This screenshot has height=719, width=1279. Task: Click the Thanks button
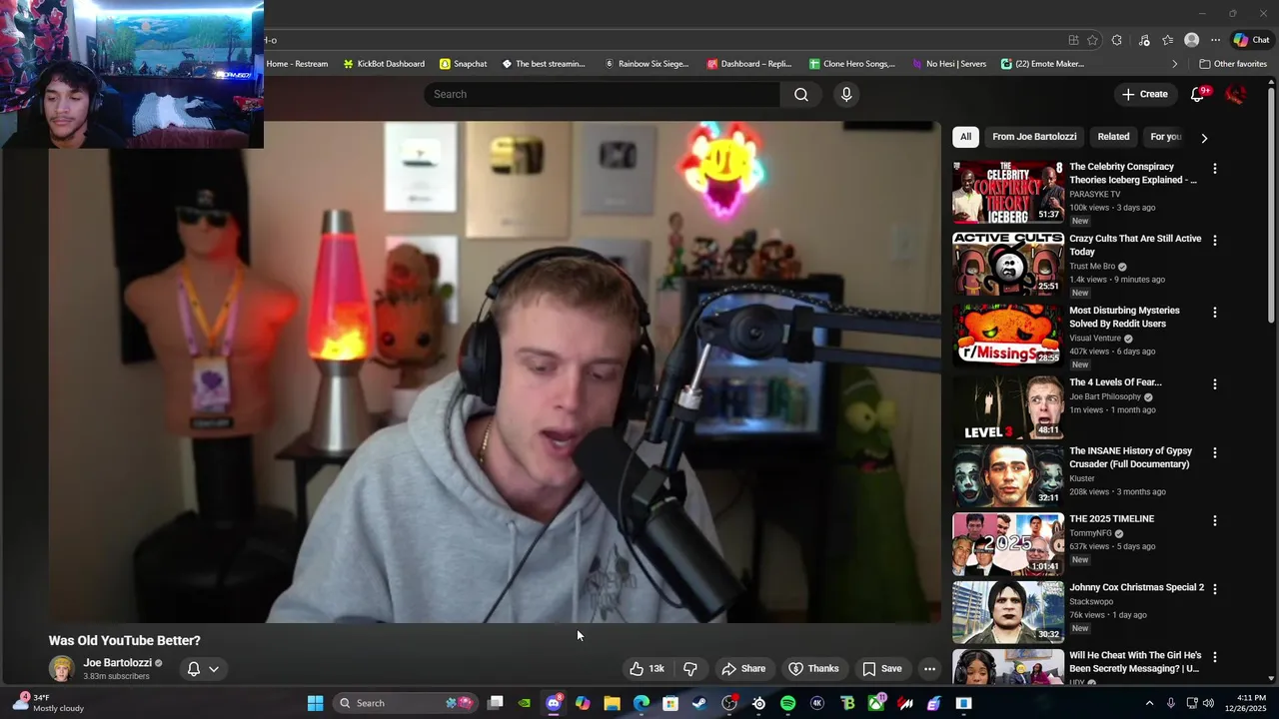click(x=813, y=669)
